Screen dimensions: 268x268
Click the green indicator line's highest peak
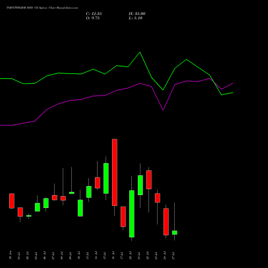140,53
